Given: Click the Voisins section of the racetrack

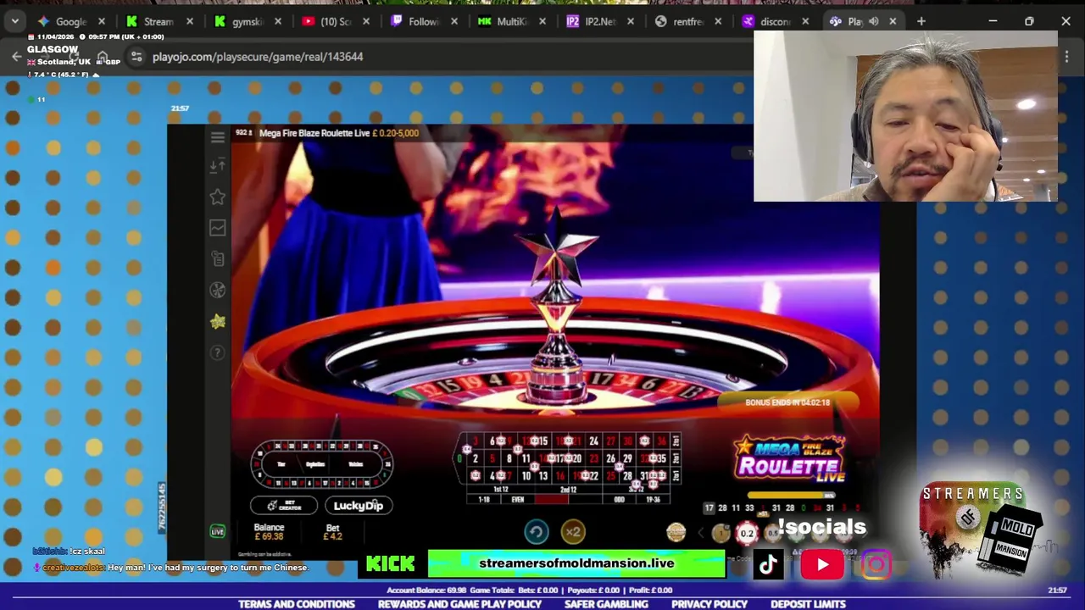Looking at the screenshot, I should pos(355,464).
